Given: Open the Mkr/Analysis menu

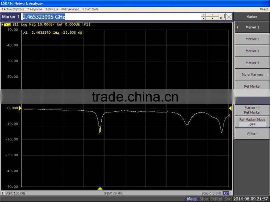Looking at the screenshot, I should pos(70,9).
